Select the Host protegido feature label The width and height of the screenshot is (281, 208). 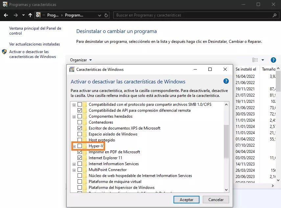pyautogui.click(x=102, y=140)
